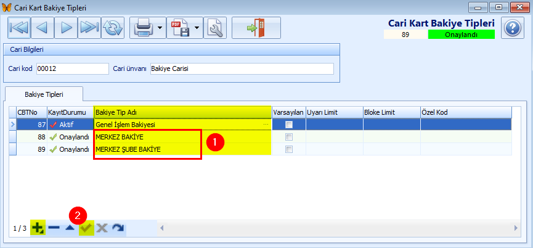Jump to last record button
This screenshot has height=248, width=533.
(x=89, y=28)
